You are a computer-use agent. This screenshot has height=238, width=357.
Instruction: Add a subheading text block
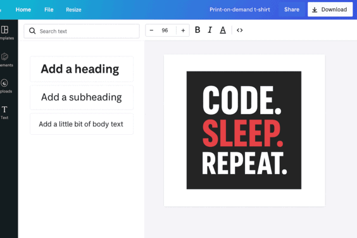[x=82, y=97]
